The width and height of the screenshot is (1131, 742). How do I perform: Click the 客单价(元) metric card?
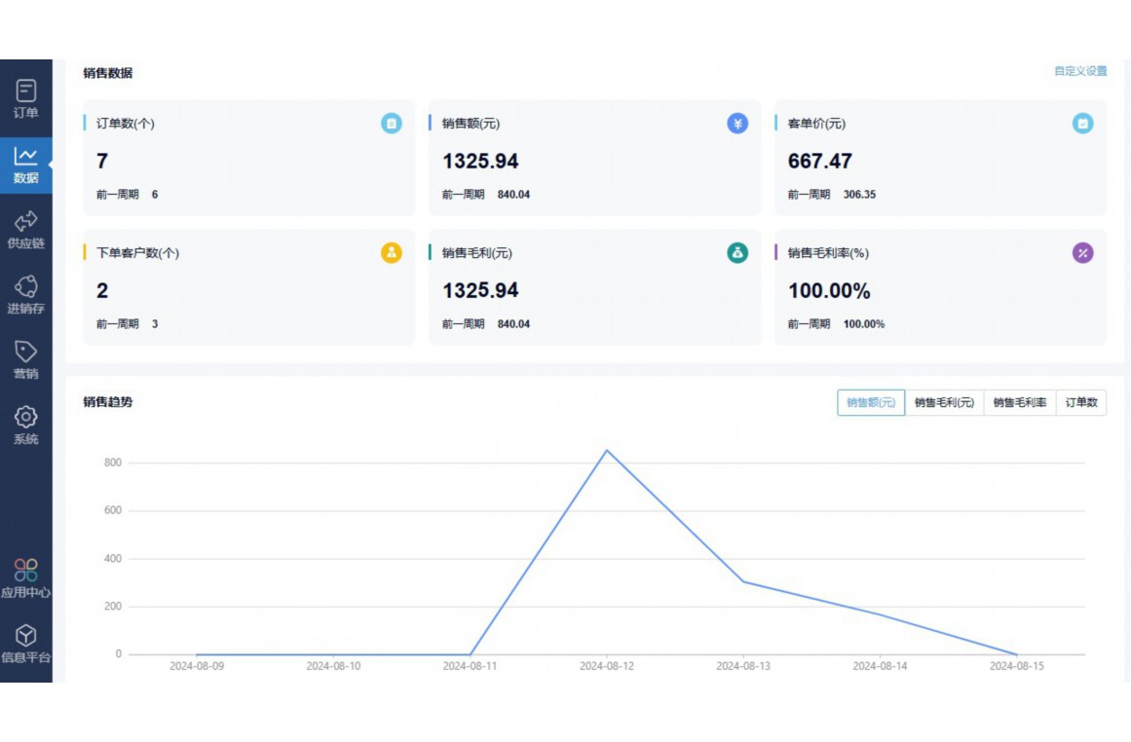940,158
